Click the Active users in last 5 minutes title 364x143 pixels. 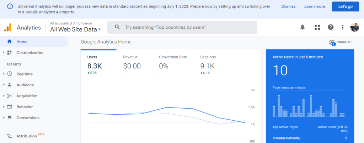pyautogui.click(x=298, y=57)
